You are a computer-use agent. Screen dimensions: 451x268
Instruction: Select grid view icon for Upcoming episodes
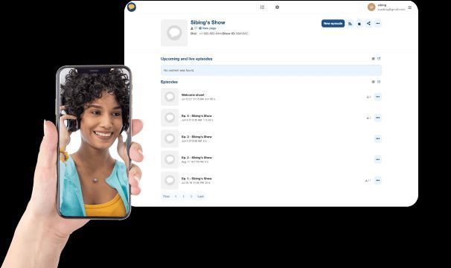tap(374, 59)
